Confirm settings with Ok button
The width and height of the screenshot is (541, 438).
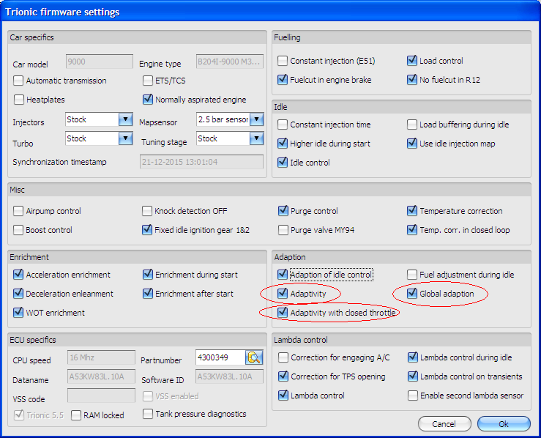pos(504,424)
